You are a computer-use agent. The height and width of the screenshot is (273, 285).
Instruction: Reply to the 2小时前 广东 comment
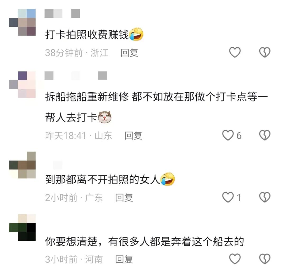[124, 198]
